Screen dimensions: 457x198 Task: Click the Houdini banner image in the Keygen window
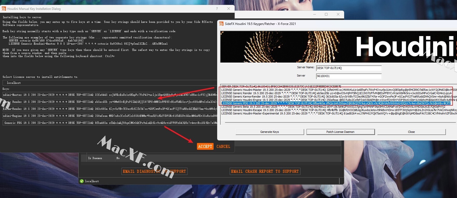tap(338, 47)
